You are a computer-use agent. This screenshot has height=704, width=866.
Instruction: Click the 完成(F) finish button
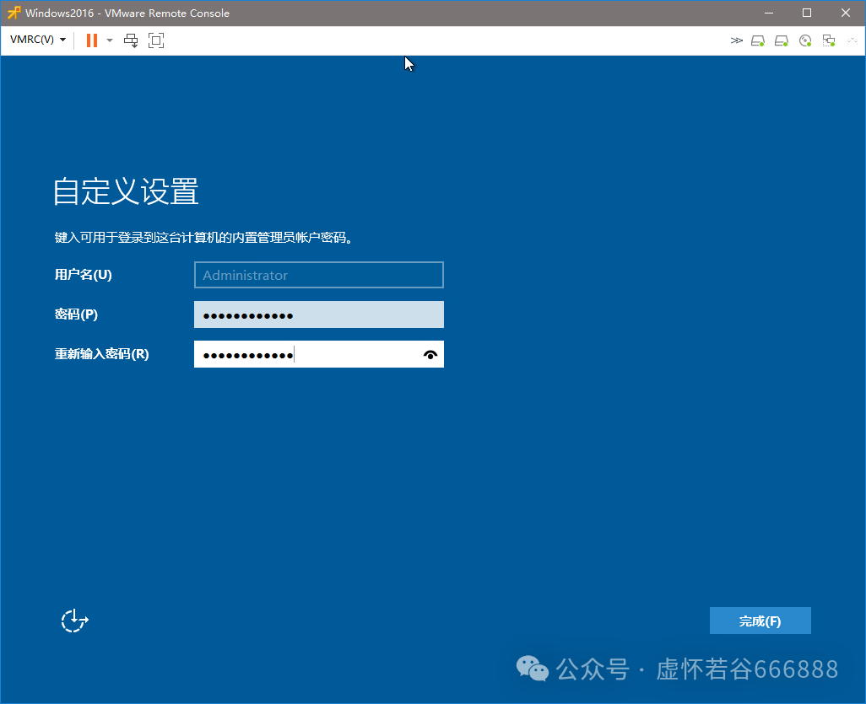(x=760, y=621)
